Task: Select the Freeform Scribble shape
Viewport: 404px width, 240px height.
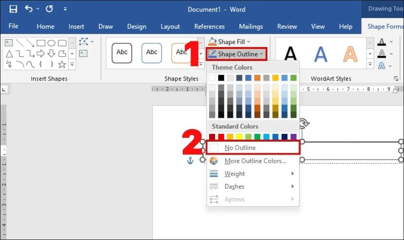Action: pyautogui.click(x=9, y=64)
